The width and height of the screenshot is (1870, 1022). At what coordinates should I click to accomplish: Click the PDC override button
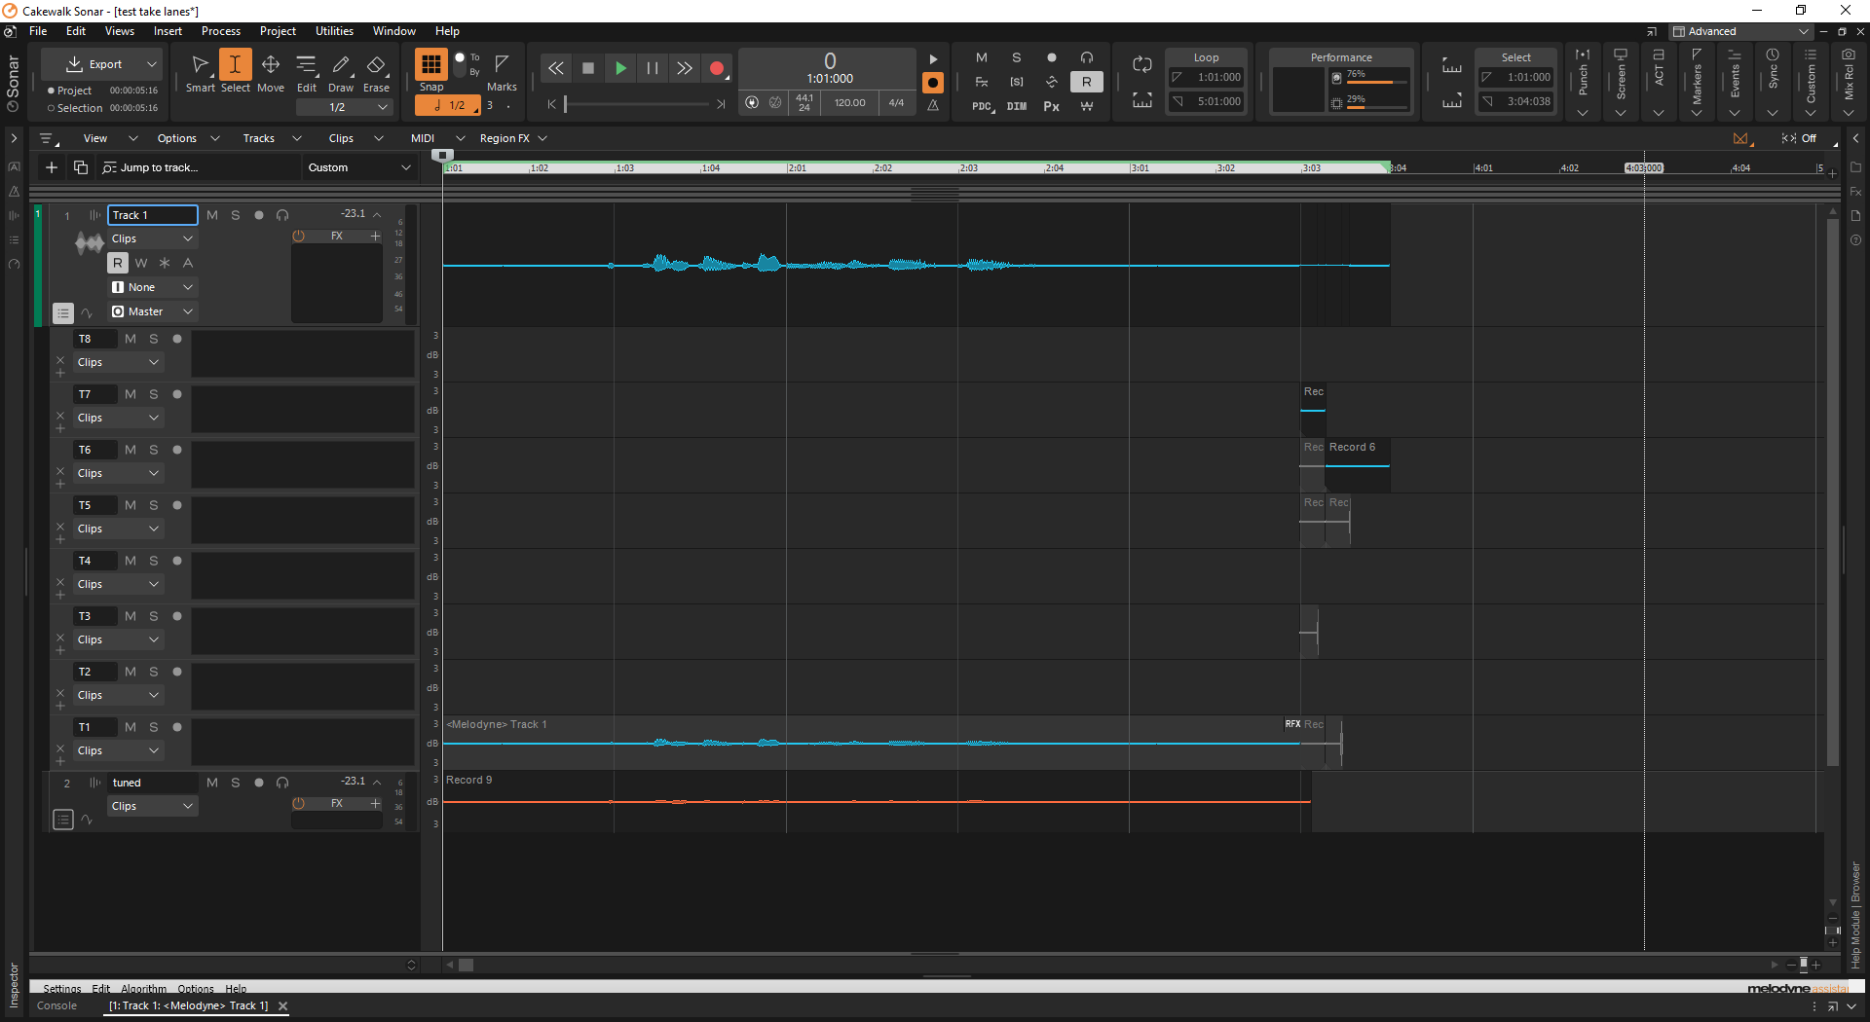tap(982, 106)
